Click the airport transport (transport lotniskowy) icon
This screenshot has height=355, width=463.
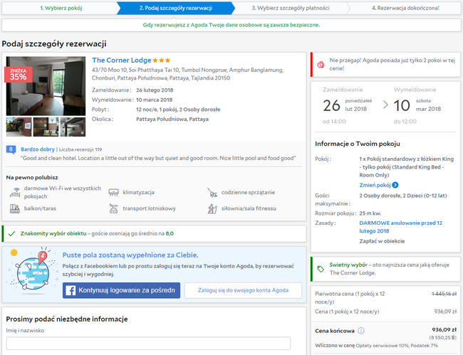pos(113,208)
